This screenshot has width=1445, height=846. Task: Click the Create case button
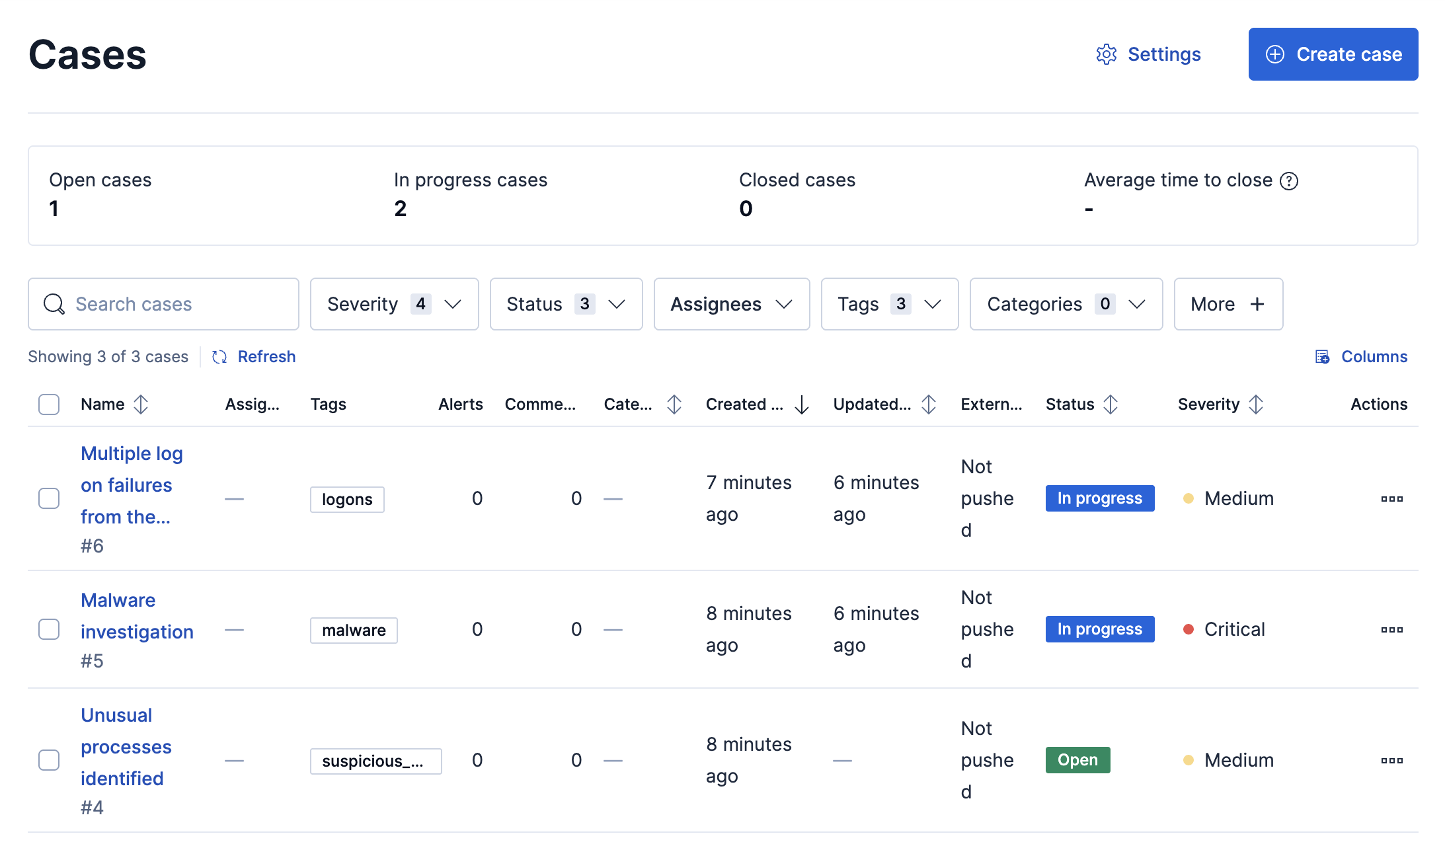click(1333, 54)
